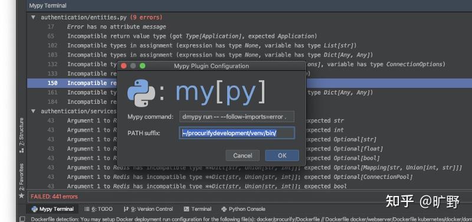Image resolution: width=472 pixels, height=222 pixels.
Task: Open the Python Console tab
Action: pos(243,209)
